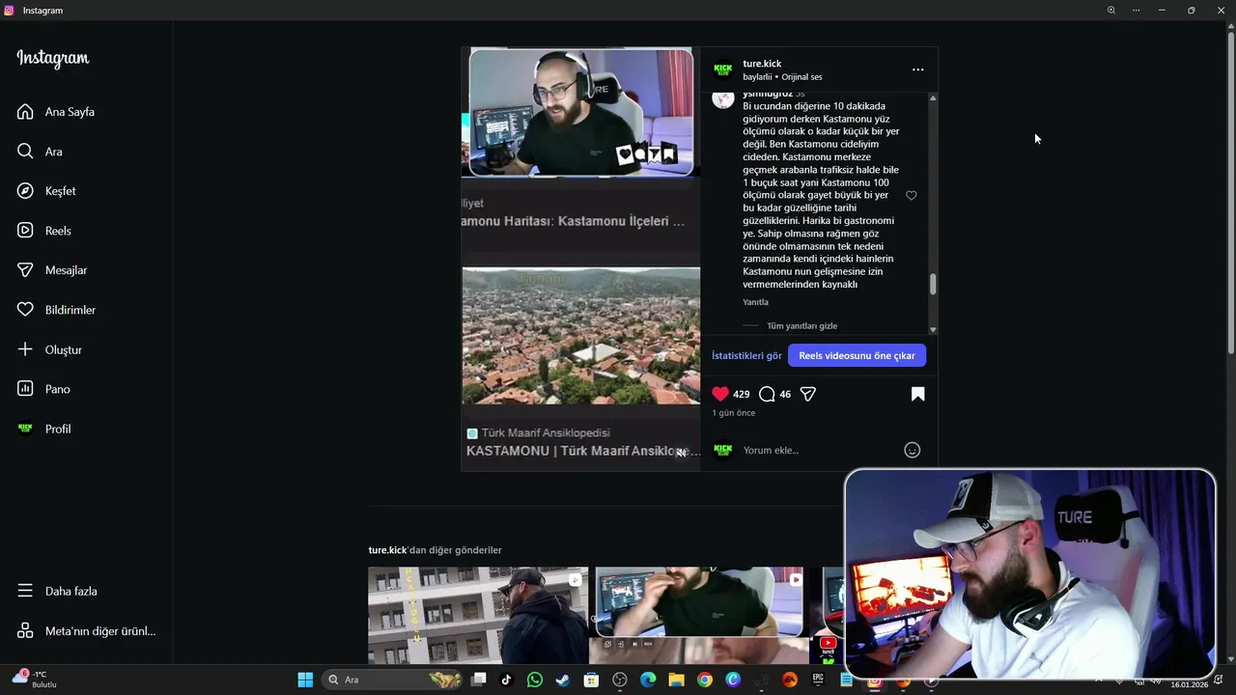Image resolution: width=1236 pixels, height=695 pixels.
Task: Open Meta'nın diğer ürünleri
Action: (87, 630)
